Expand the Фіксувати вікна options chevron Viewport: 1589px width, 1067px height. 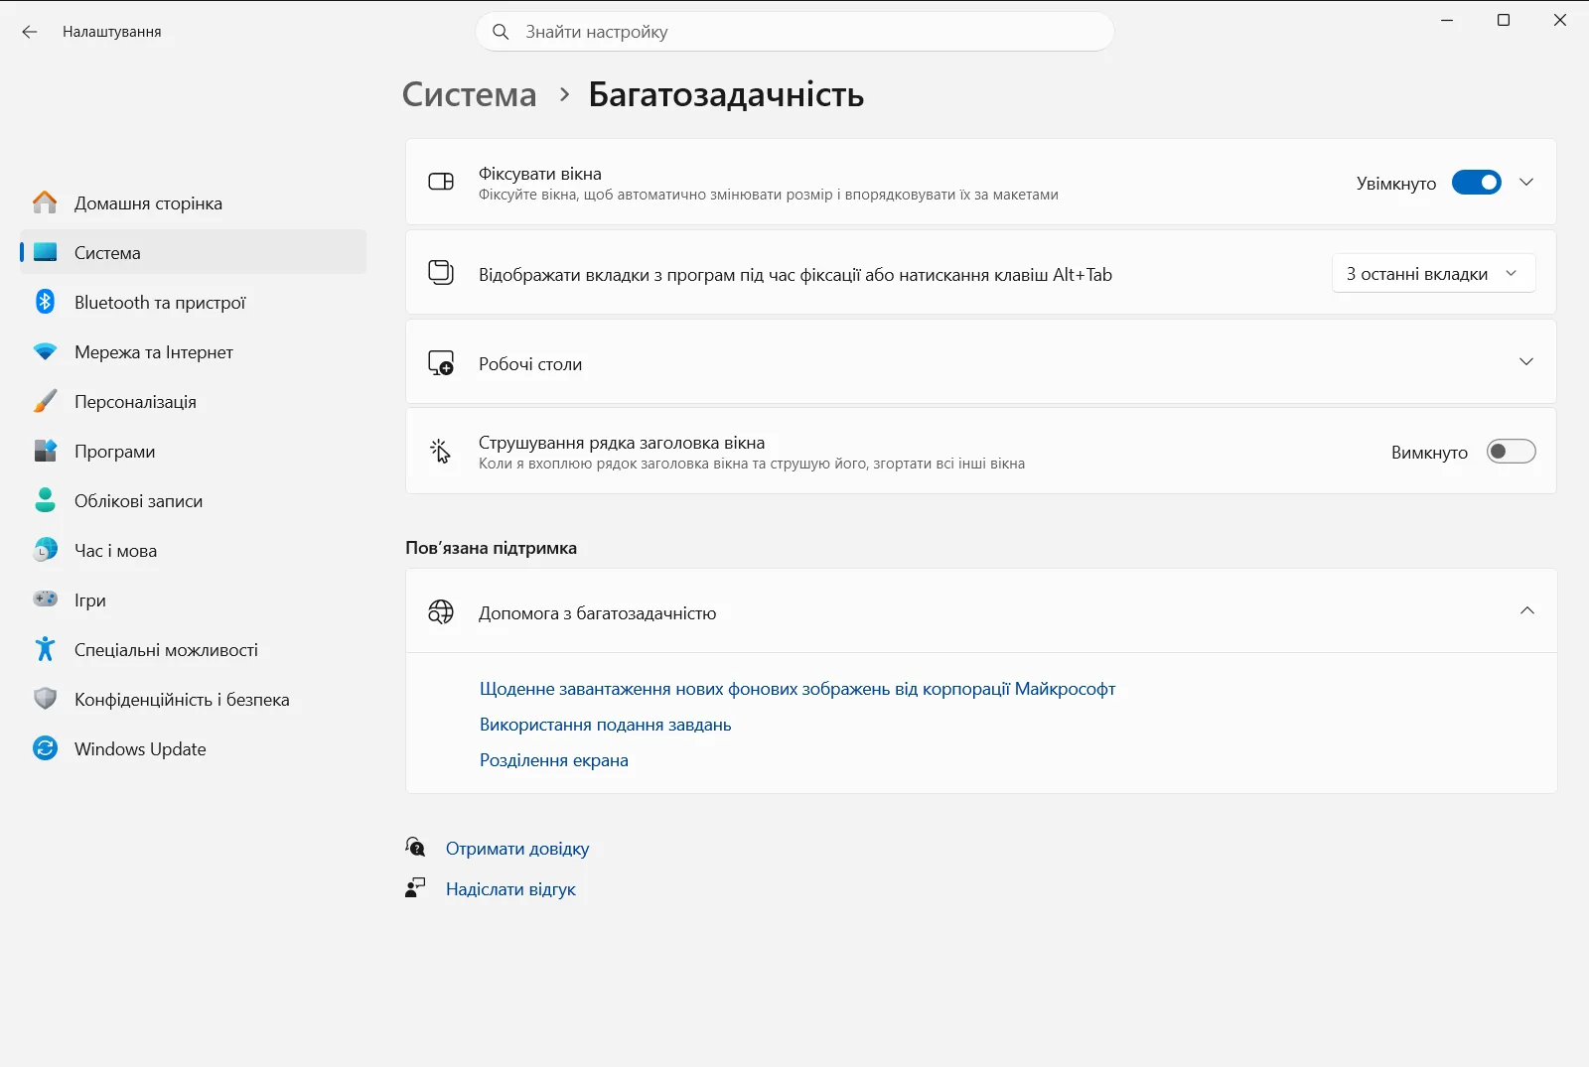tap(1526, 183)
